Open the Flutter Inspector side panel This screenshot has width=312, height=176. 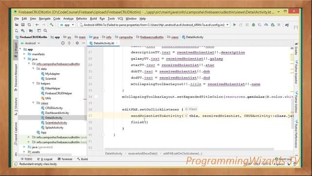pos(296,72)
